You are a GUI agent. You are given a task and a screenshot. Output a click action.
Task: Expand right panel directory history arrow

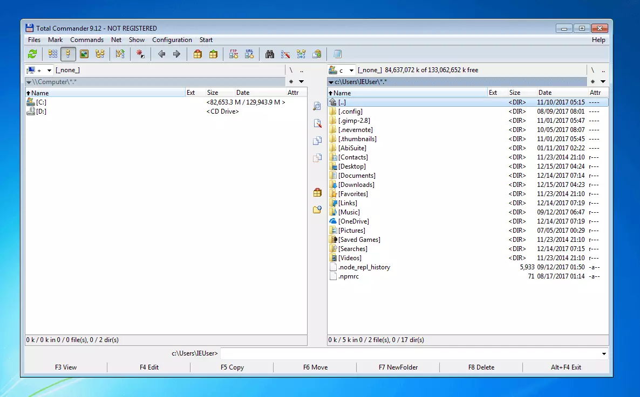click(x=603, y=81)
